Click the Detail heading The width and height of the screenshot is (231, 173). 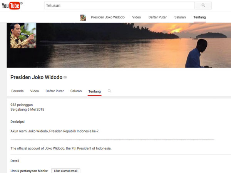pos(15,161)
